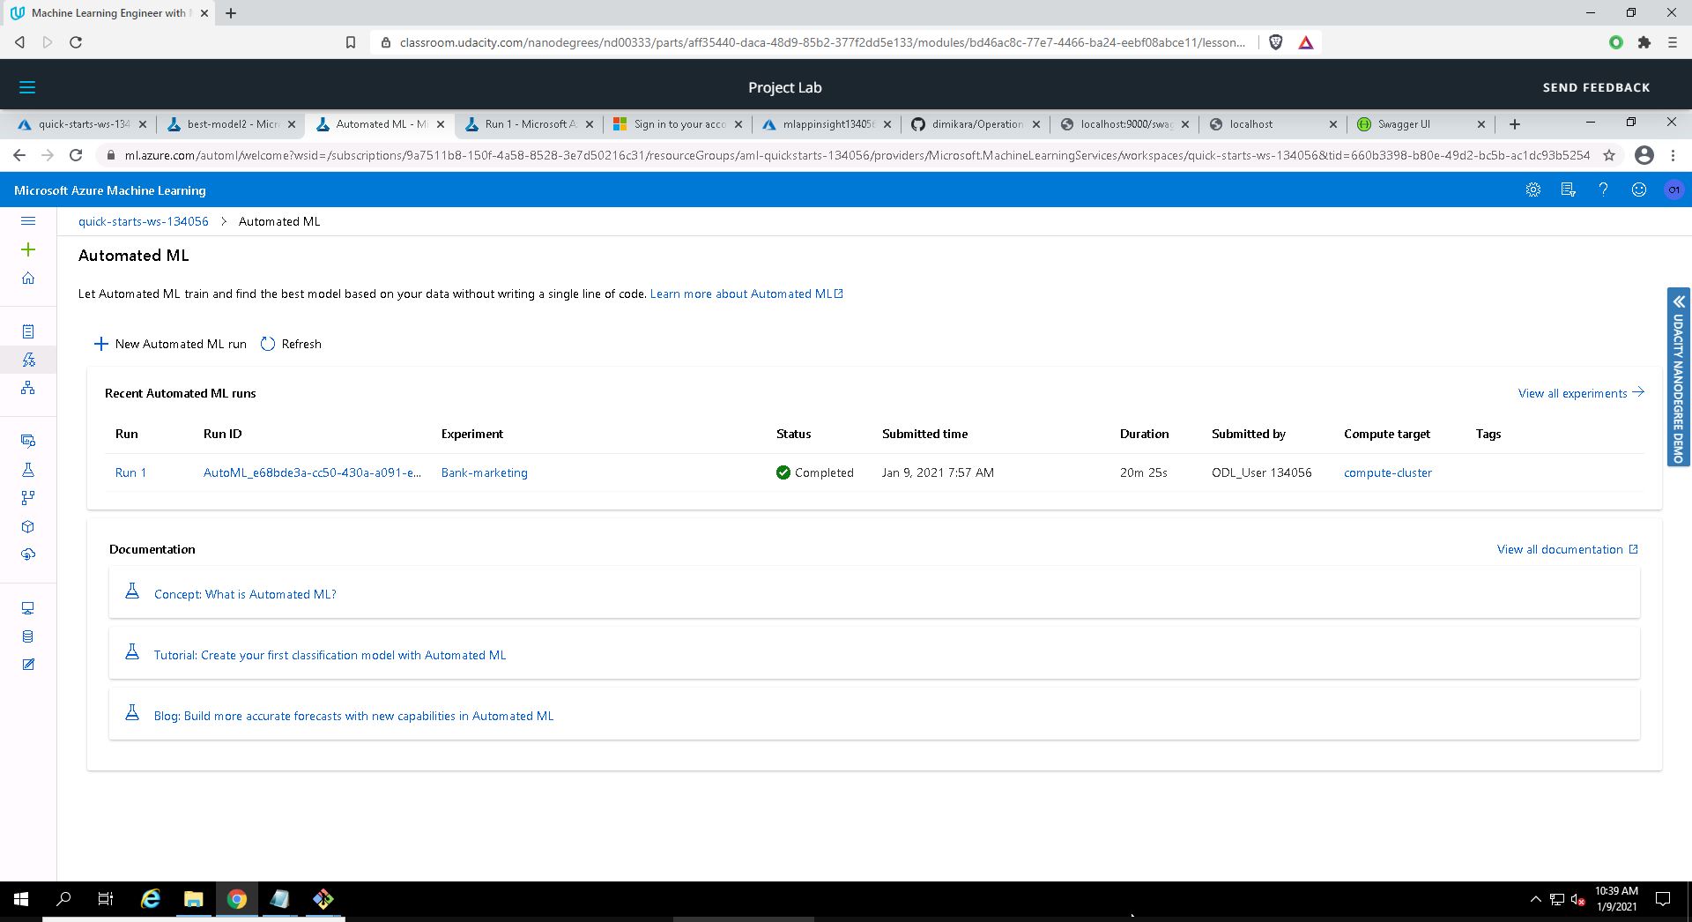
Task: Open the notifications feed icon in header
Action: pyautogui.click(x=1568, y=190)
